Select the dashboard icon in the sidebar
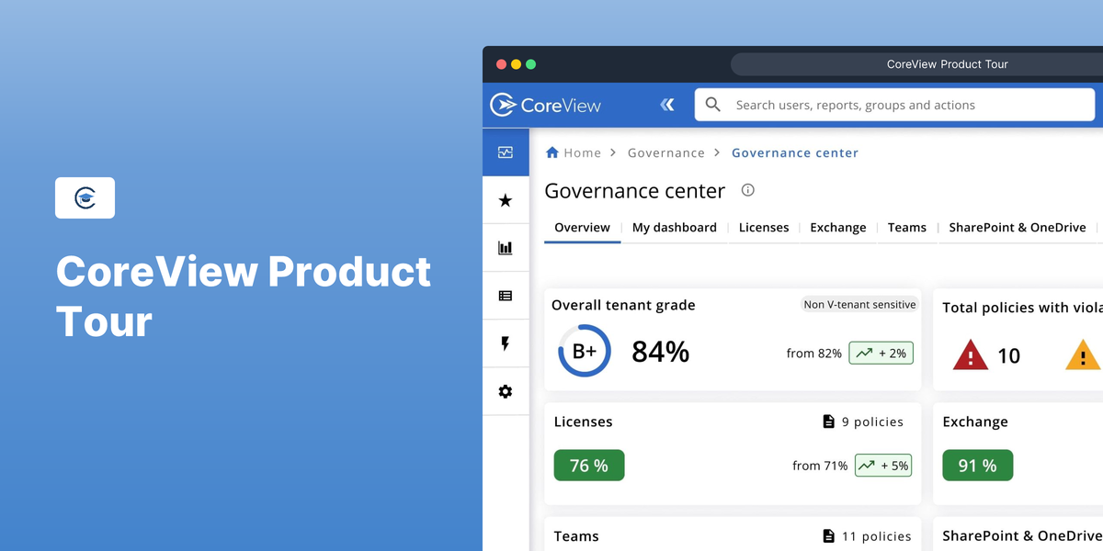The width and height of the screenshot is (1103, 551). [506, 152]
